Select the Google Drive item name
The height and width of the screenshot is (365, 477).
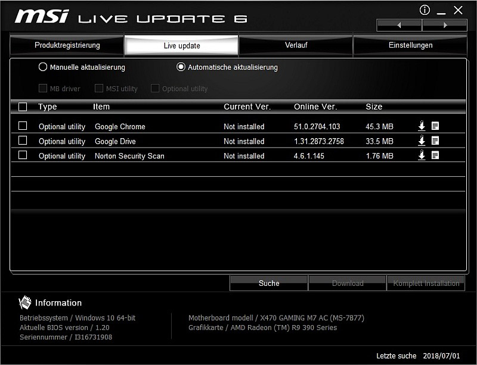coord(115,141)
